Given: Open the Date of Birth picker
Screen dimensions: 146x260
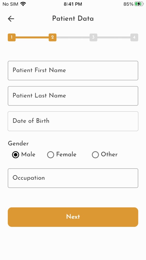Looking at the screenshot, I should pos(73,121).
